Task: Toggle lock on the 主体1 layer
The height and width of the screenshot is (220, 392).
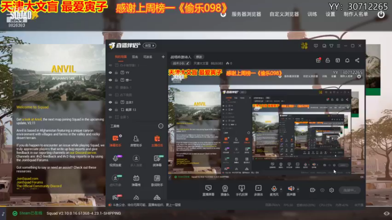Action: (116, 102)
